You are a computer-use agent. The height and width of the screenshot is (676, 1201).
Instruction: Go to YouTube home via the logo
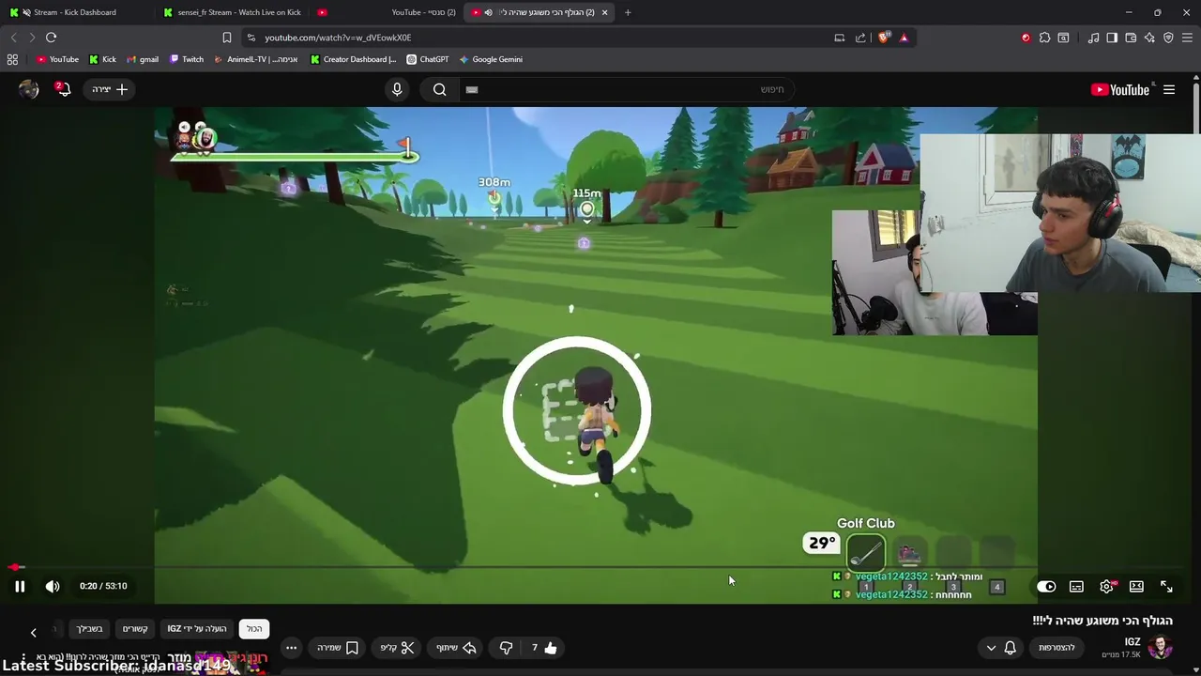(x=1120, y=89)
